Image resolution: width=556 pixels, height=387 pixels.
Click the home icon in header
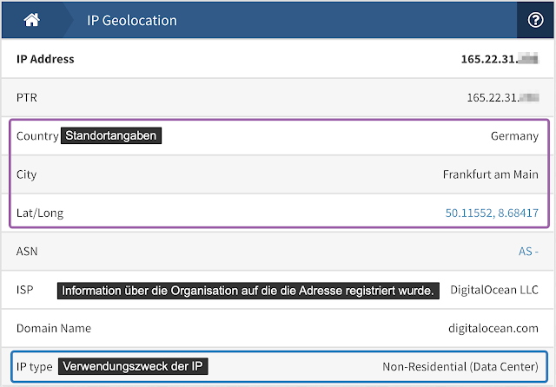[x=29, y=19]
